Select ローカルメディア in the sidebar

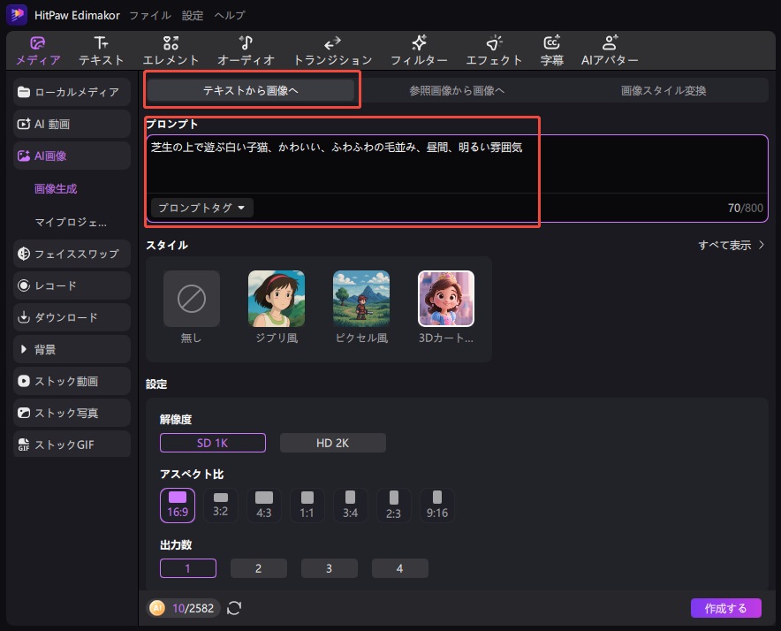coord(72,92)
